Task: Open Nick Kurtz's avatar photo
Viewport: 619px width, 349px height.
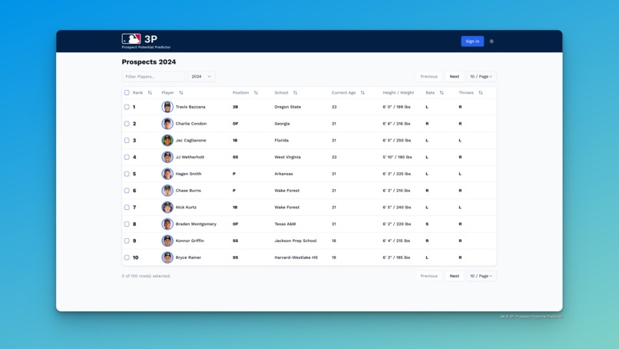Action: click(x=167, y=207)
